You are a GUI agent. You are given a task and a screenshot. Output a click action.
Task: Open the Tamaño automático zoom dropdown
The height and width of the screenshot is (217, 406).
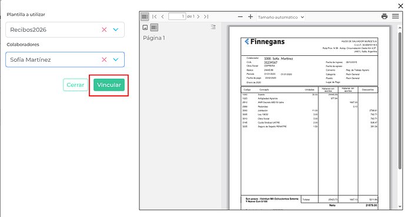point(281,17)
